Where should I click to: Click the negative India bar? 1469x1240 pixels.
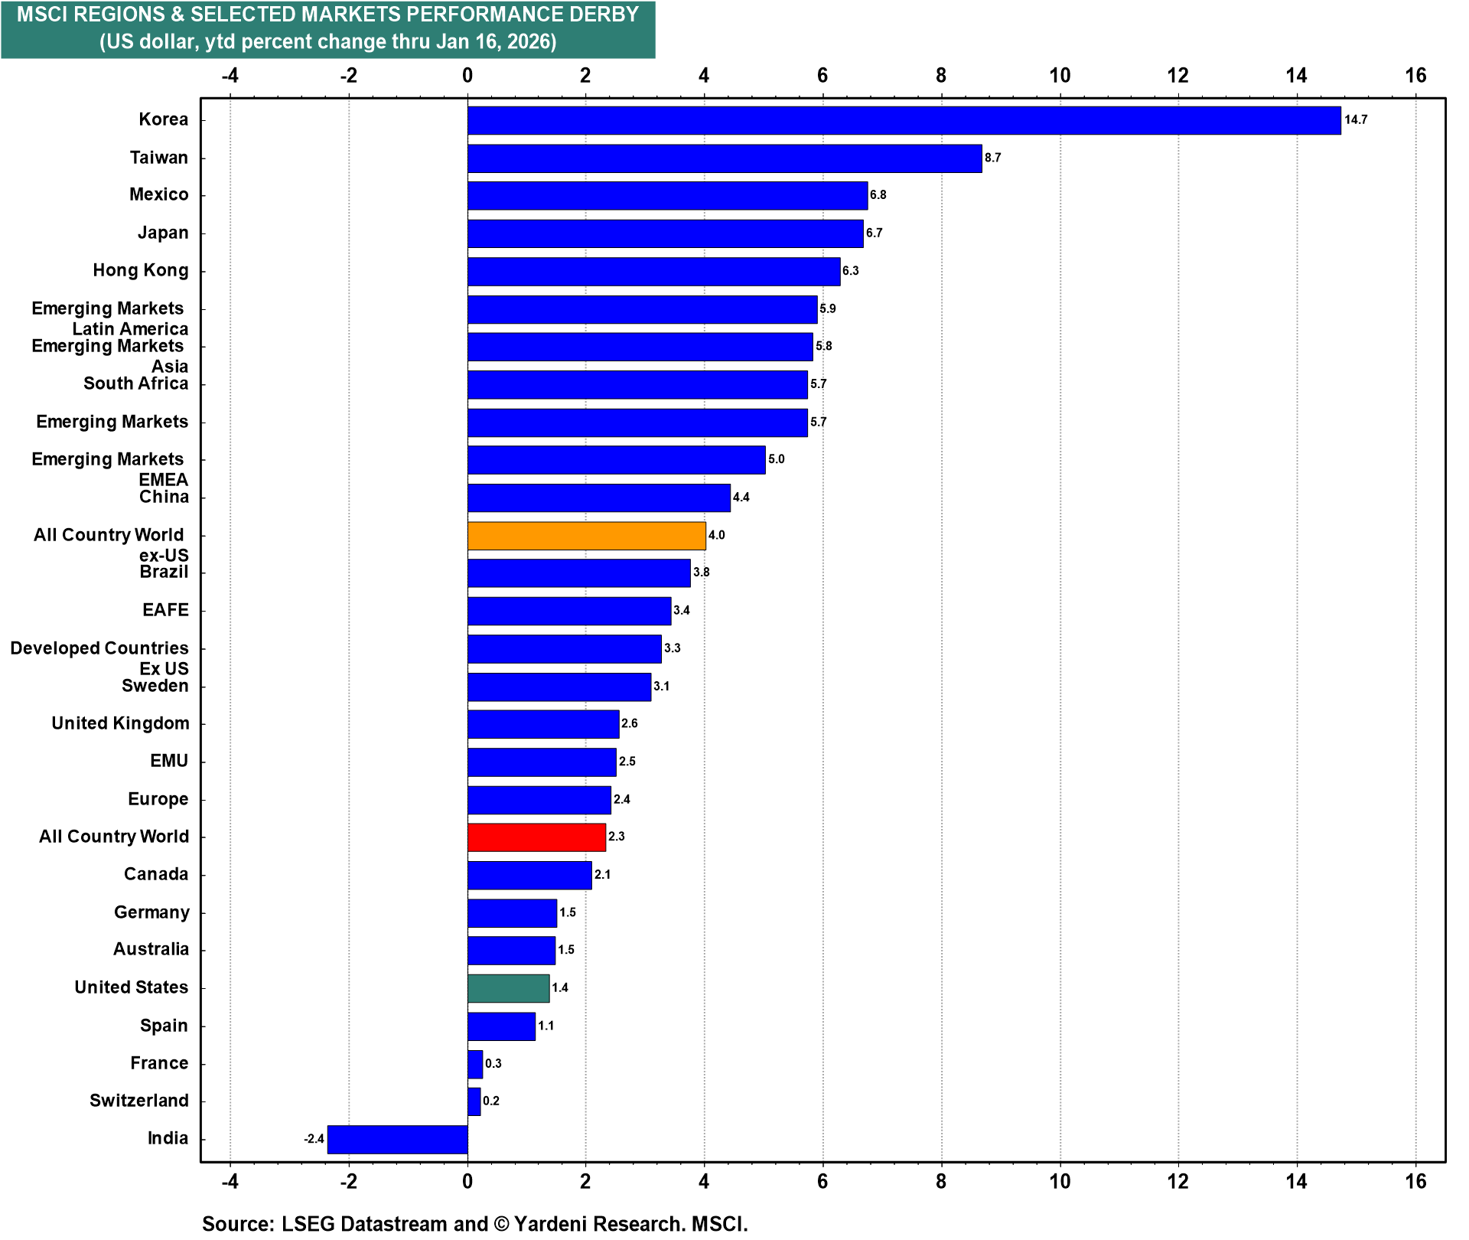(x=397, y=1139)
